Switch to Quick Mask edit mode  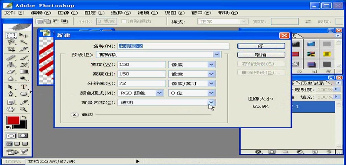[23, 136]
